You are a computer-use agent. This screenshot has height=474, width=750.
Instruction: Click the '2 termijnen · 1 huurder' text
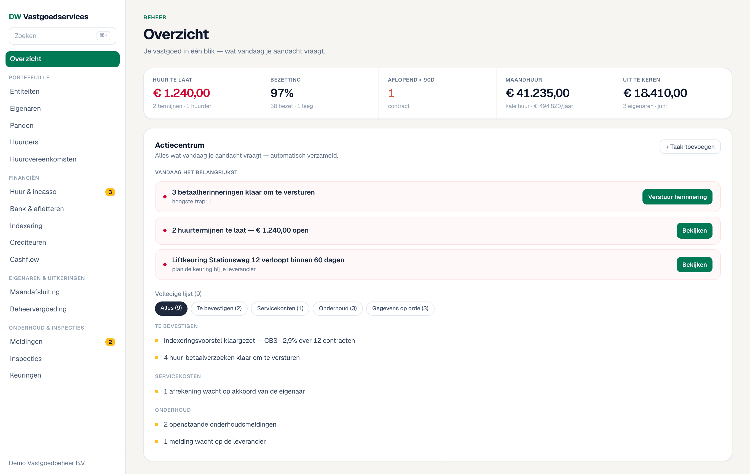pos(182,106)
